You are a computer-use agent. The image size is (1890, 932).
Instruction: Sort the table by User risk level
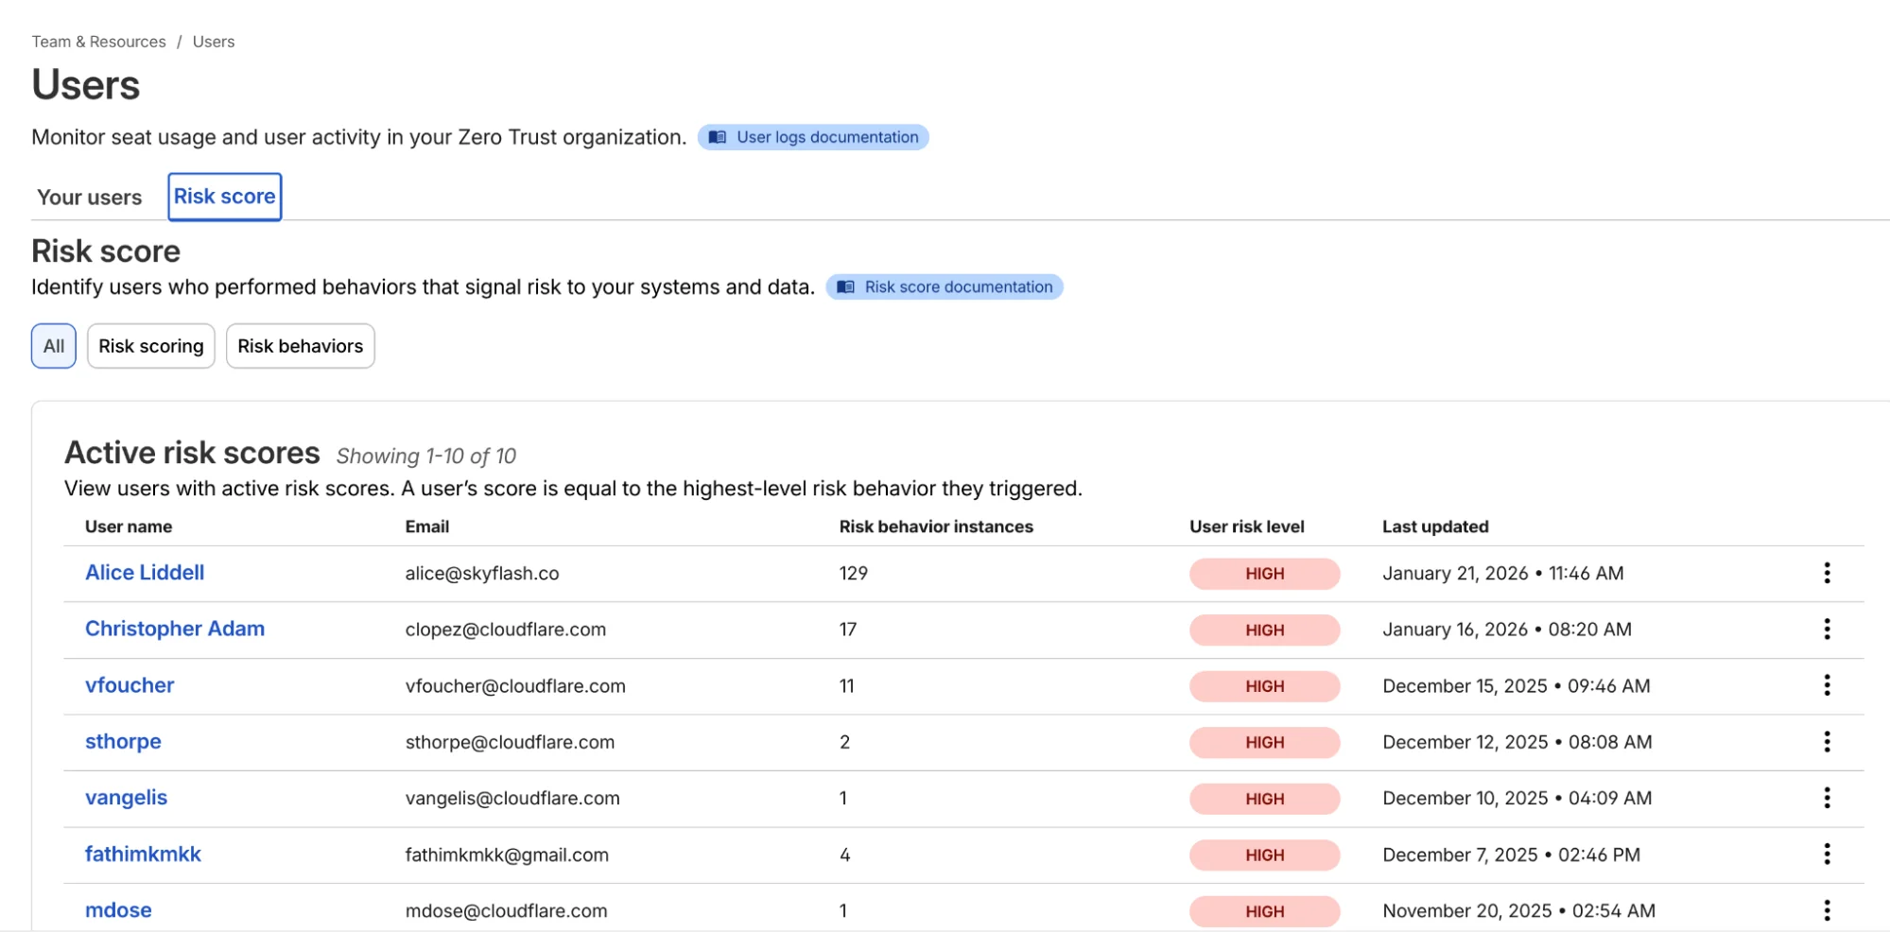pos(1246,526)
